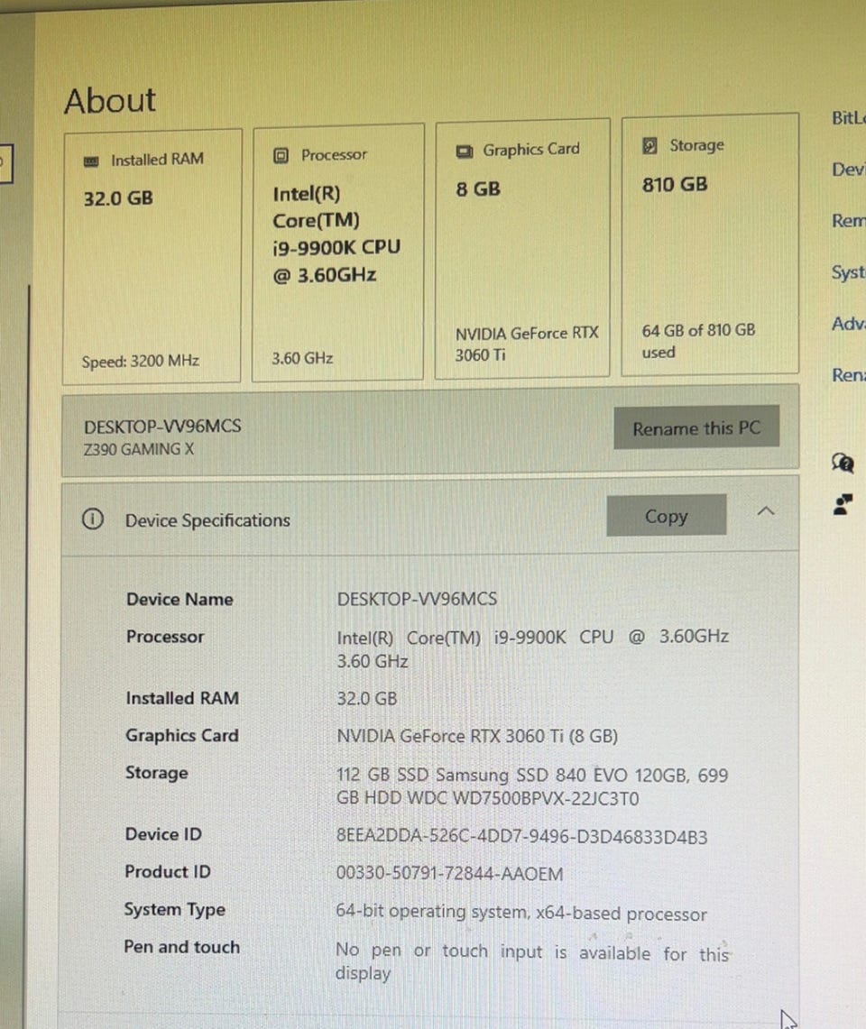Open the Get help chat icon
This screenshot has height=1029, width=866.
pos(843,464)
